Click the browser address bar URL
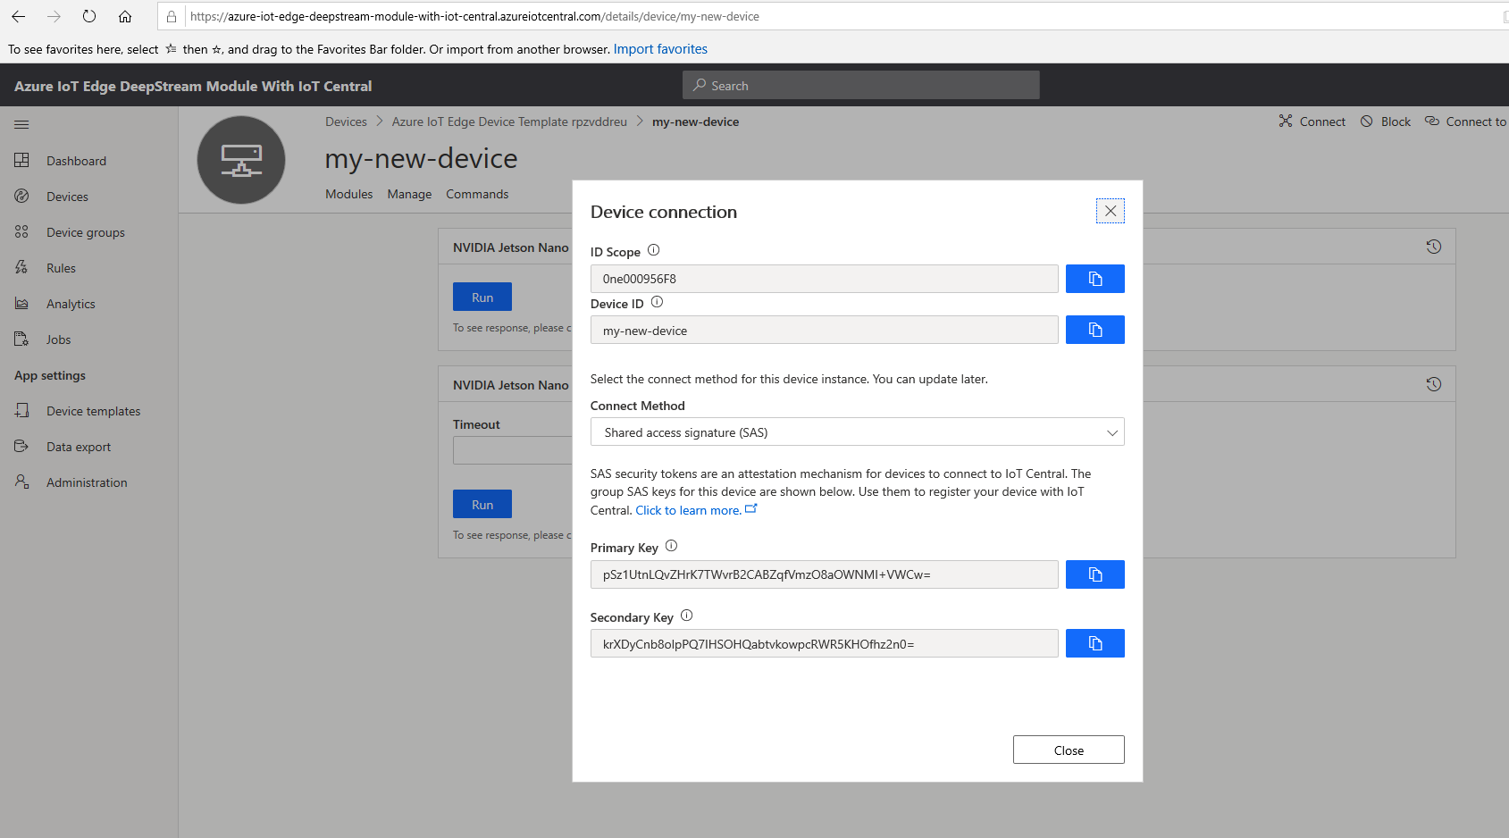 click(474, 16)
